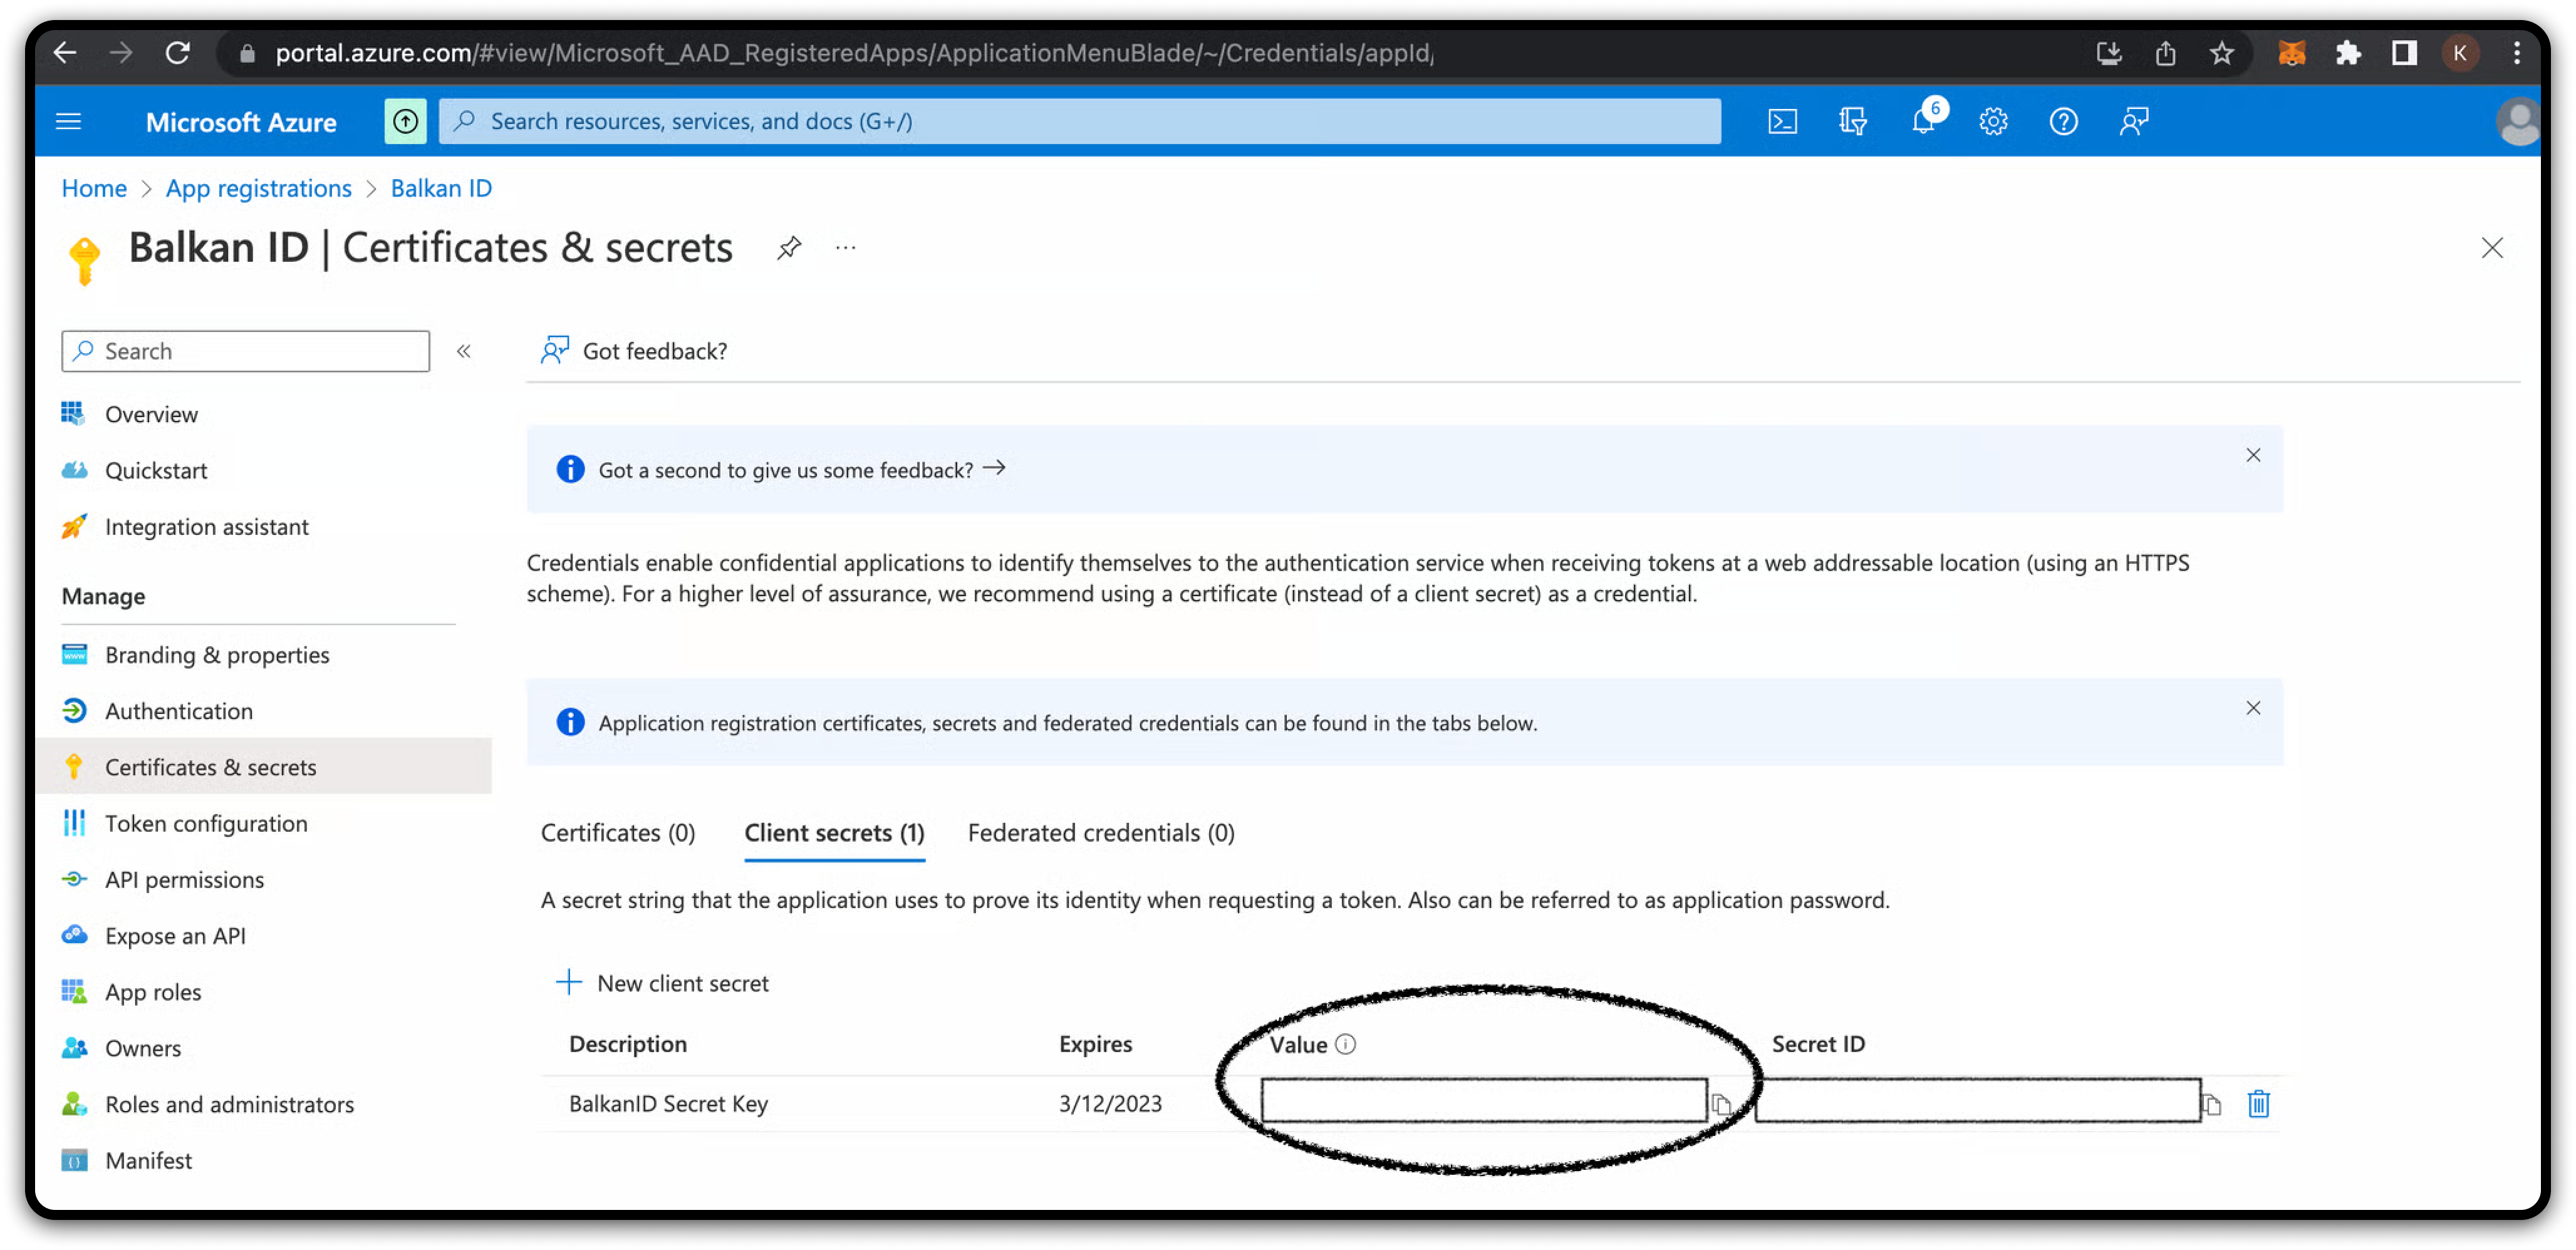The image size is (2576, 1250).
Task: Copy the Secret ID to clipboard
Action: [2212, 1104]
